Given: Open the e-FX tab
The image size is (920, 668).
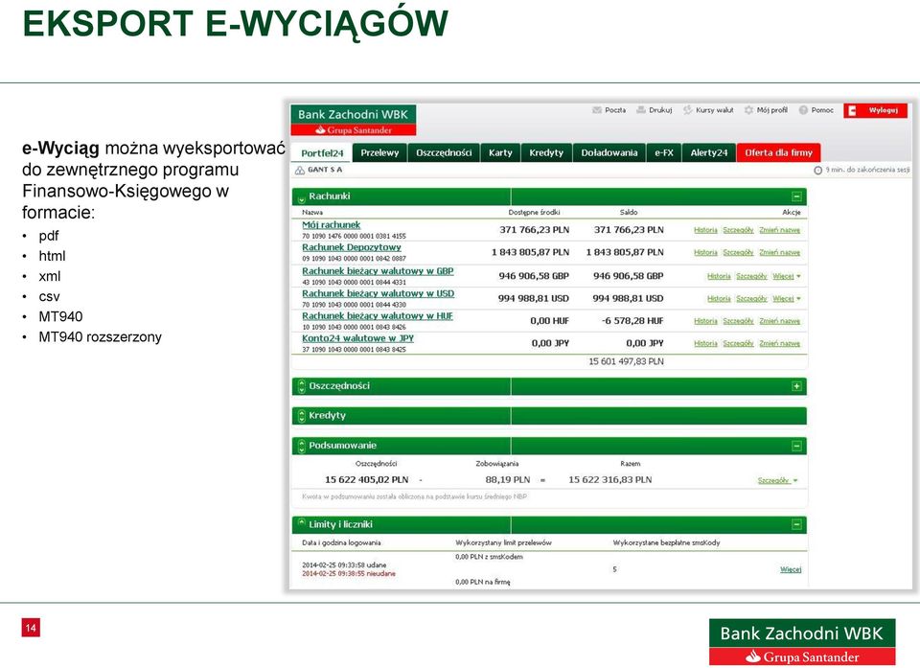Looking at the screenshot, I should click(664, 152).
